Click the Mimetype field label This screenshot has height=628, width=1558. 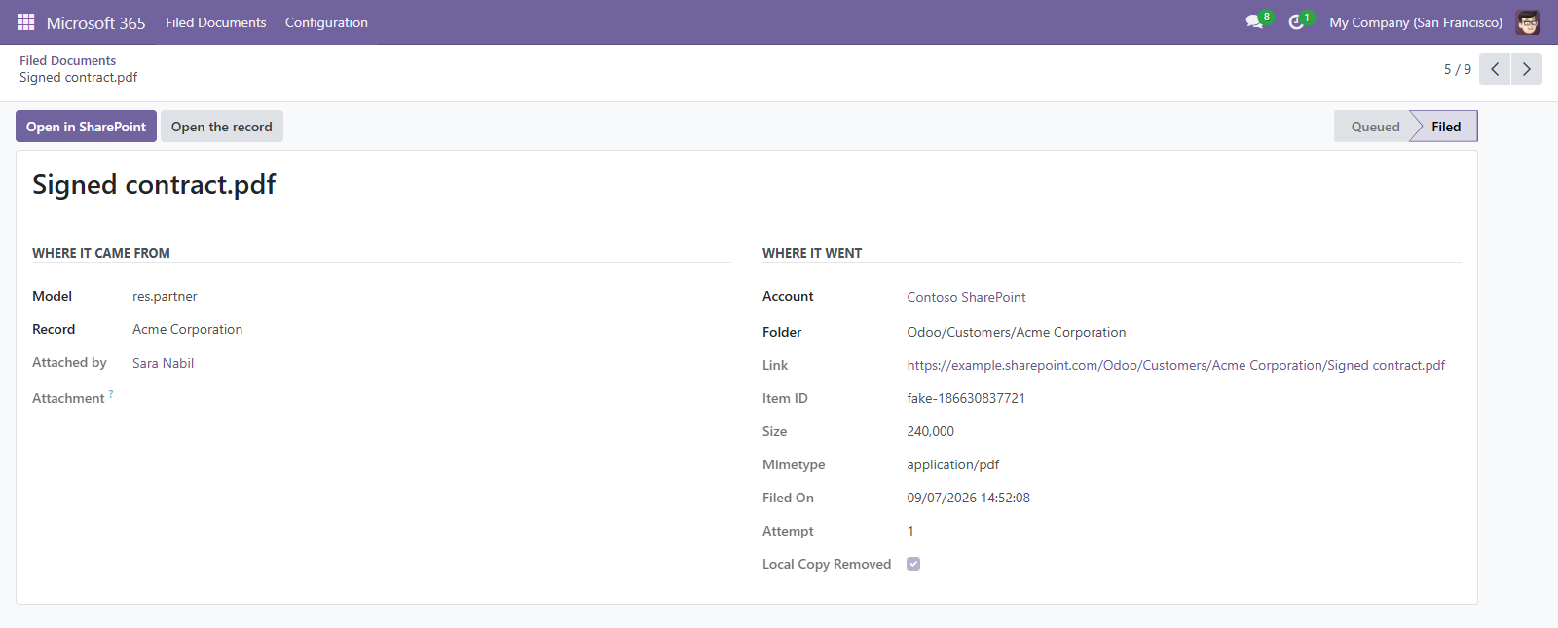794,464
